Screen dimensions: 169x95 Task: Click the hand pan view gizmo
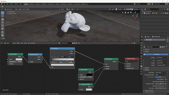[128, 13]
